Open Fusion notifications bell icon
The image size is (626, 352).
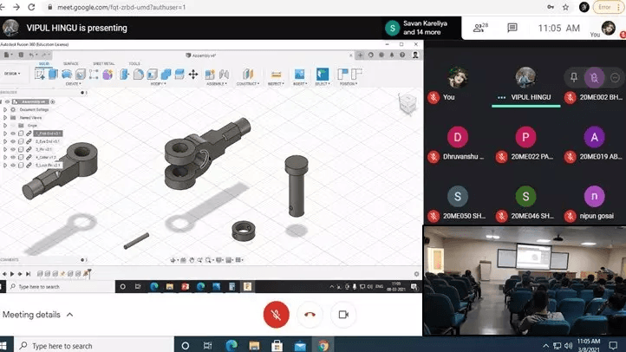(x=392, y=55)
